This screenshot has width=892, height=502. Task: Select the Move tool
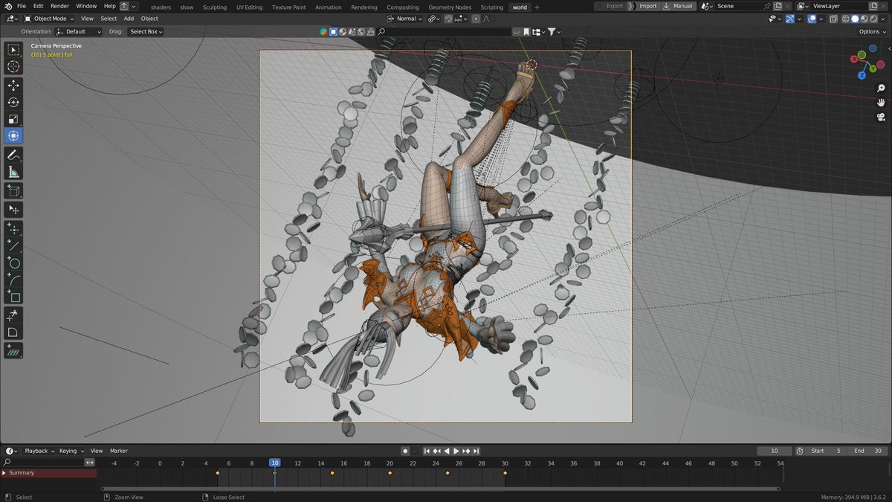(13, 86)
